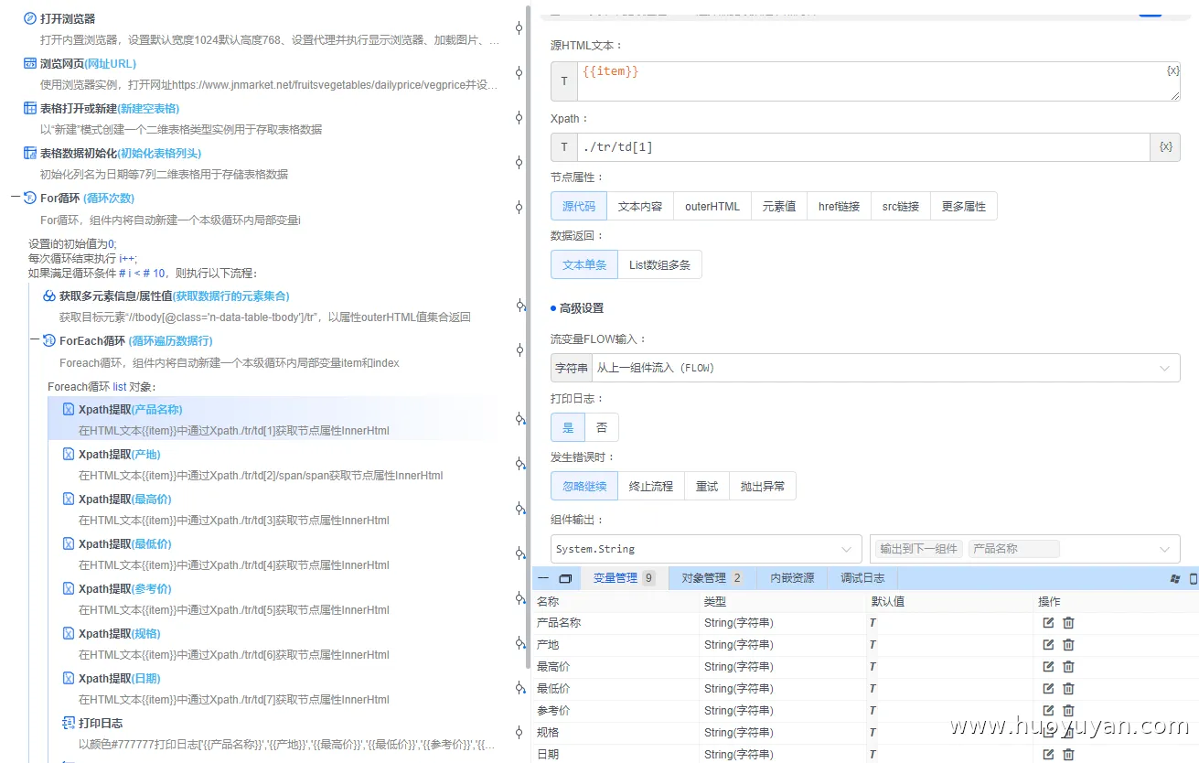This screenshot has height=763, width=1199.
Task: Click the For循环 loop icon
Action: click(x=30, y=198)
